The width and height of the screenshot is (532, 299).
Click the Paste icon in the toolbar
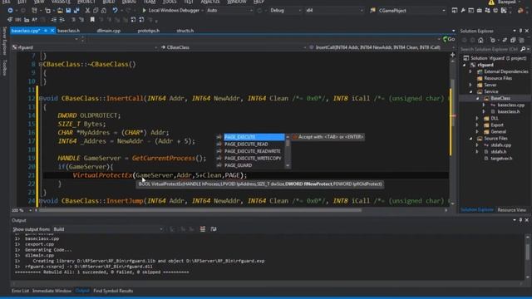pyautogui.click(x=104, y=11)
